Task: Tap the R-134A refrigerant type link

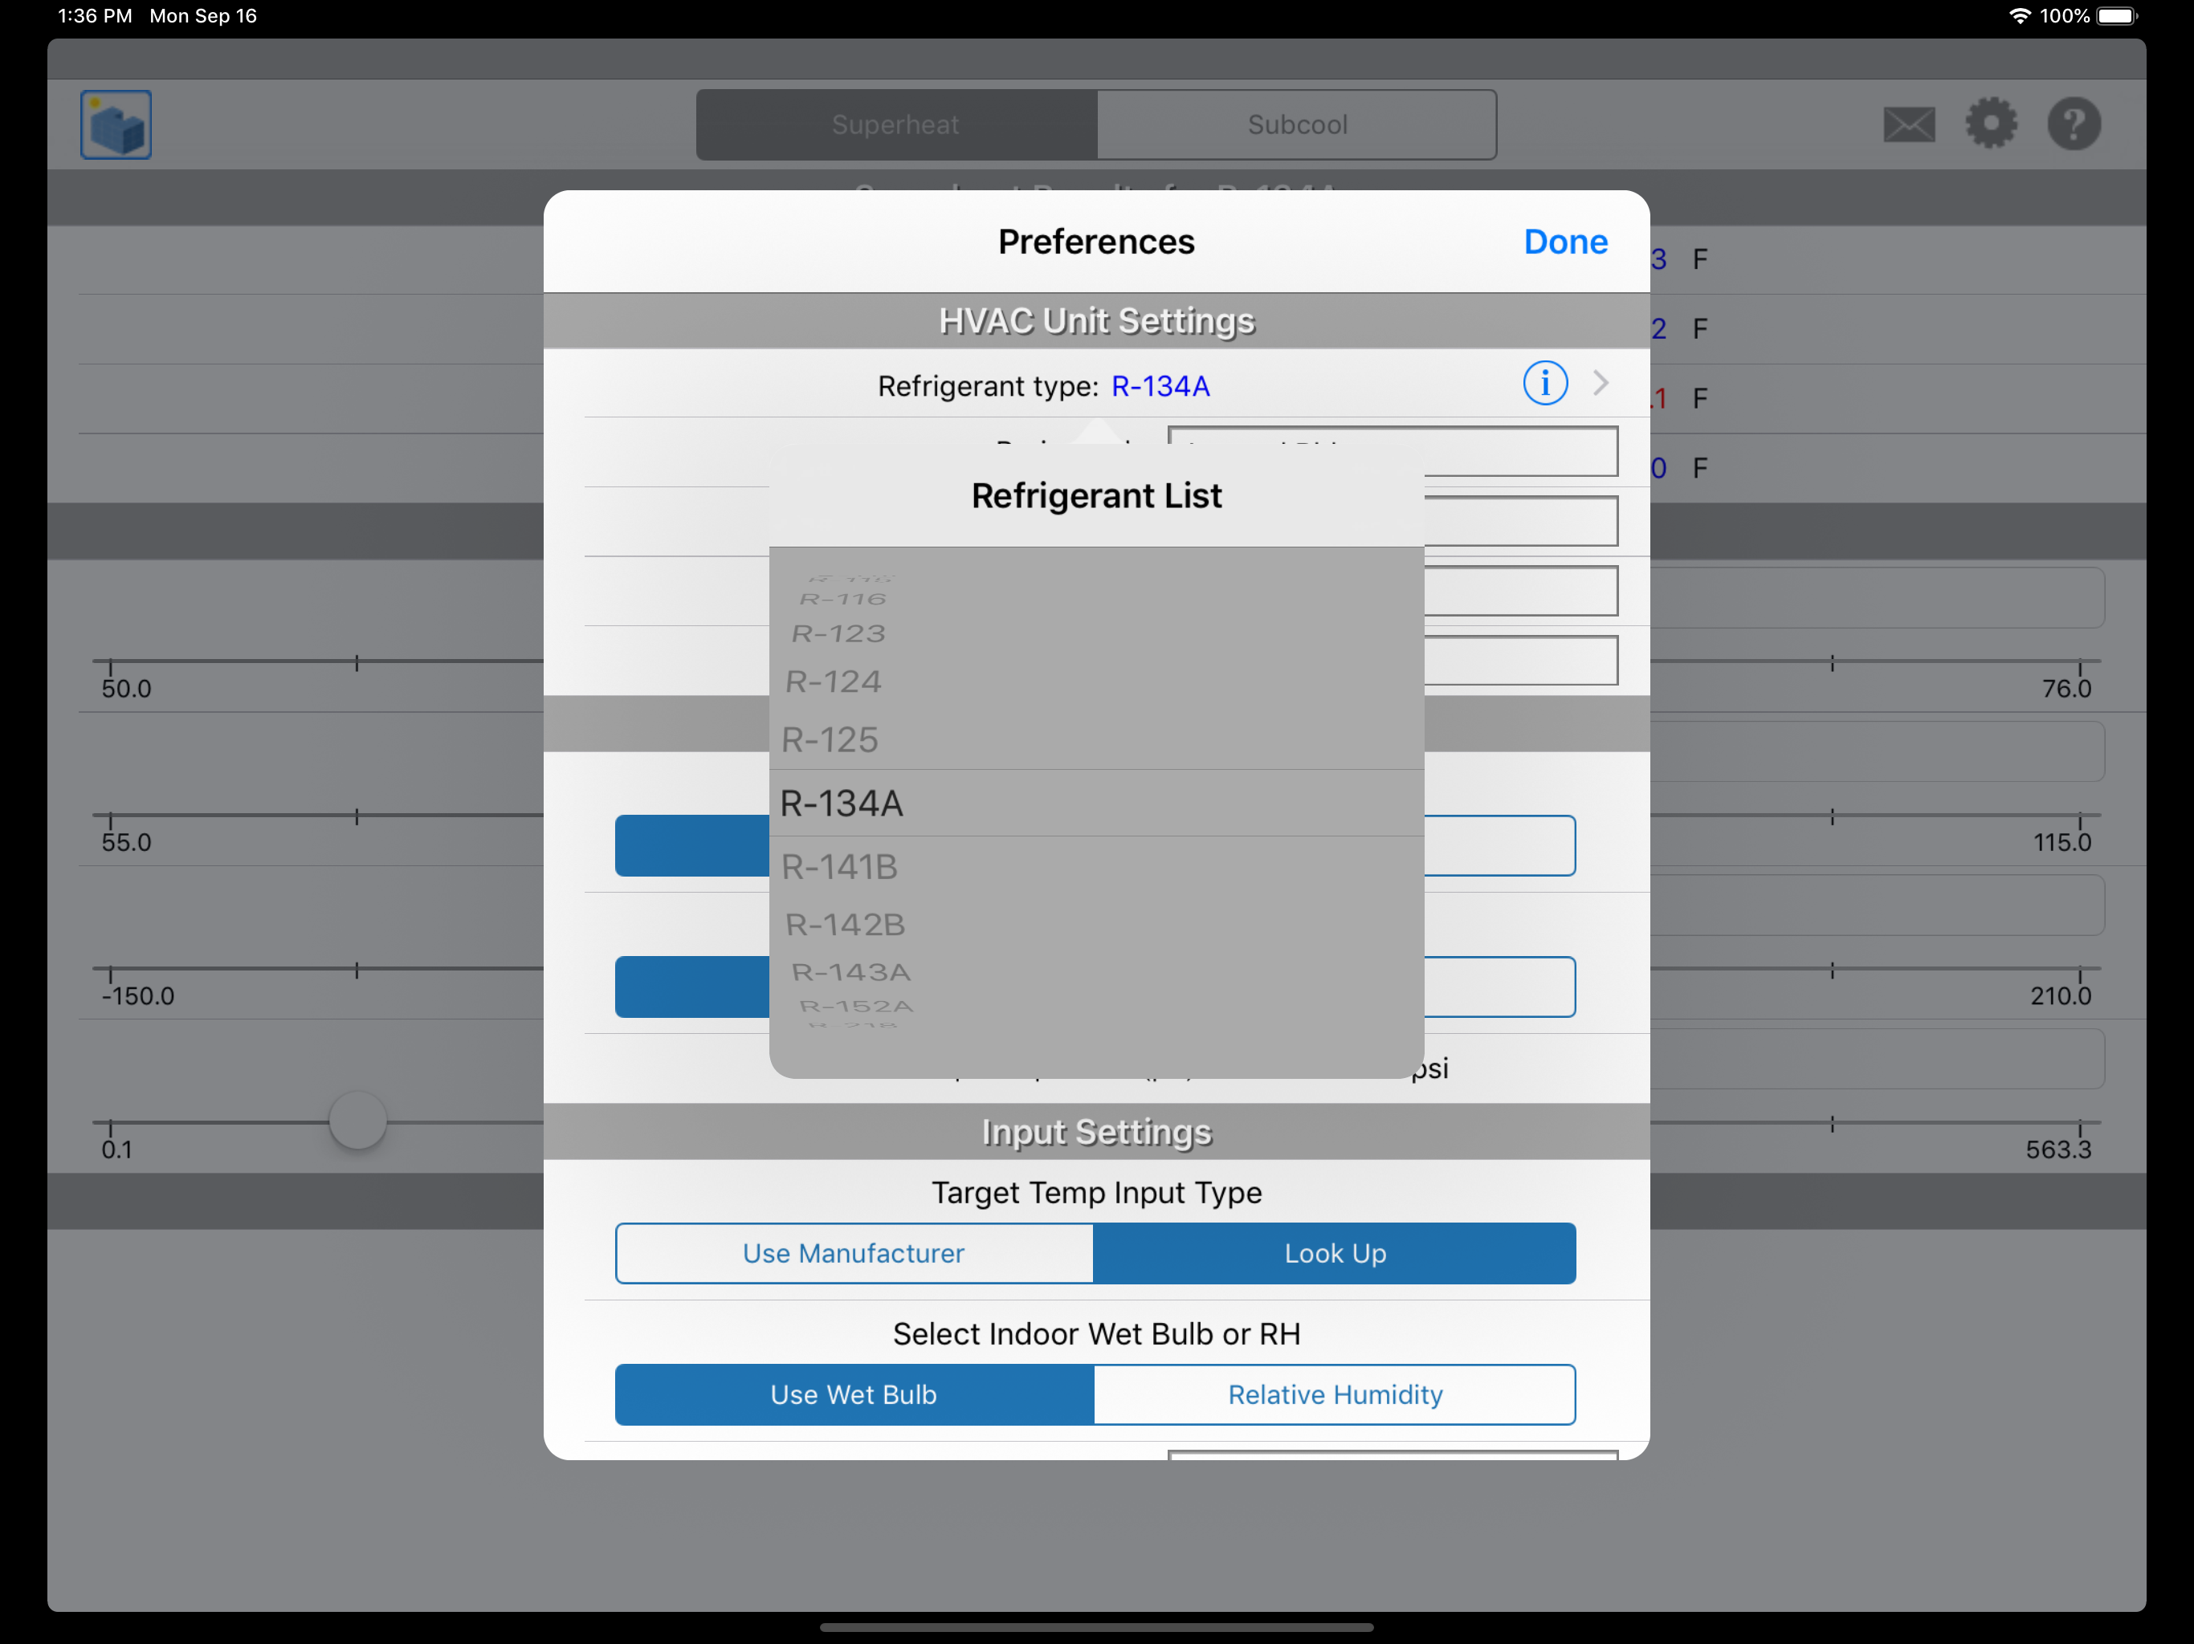Action: coord(1160,387)
